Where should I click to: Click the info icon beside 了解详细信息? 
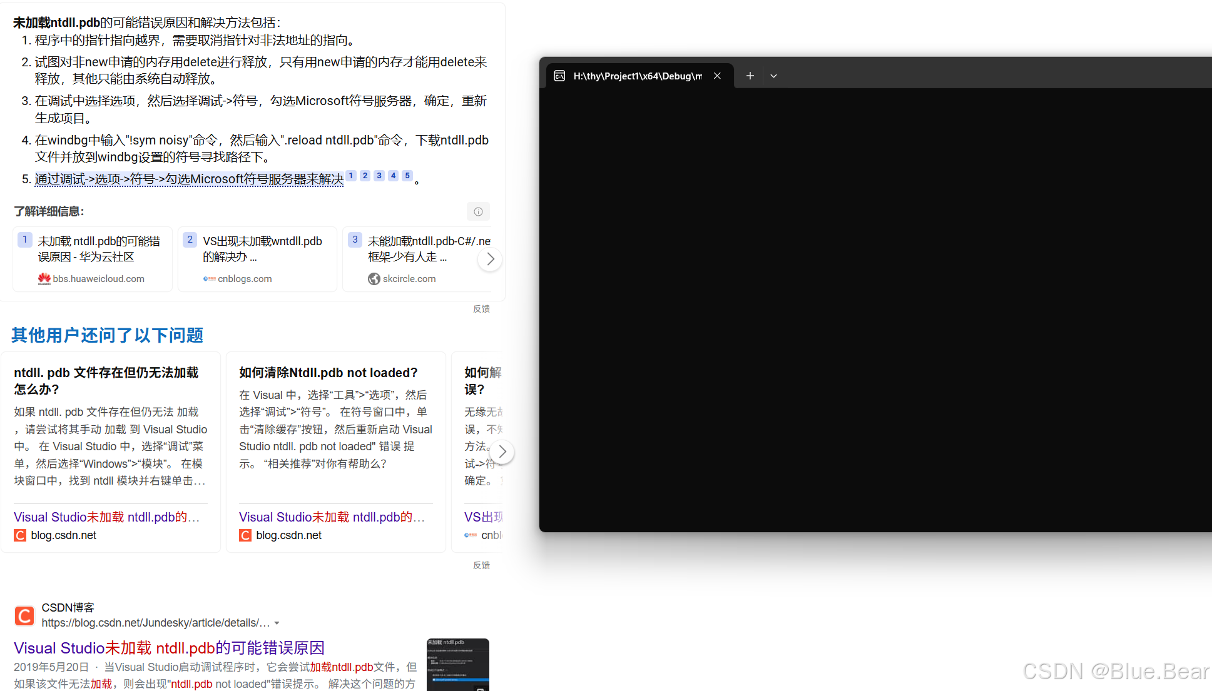(x=478, y=211)
